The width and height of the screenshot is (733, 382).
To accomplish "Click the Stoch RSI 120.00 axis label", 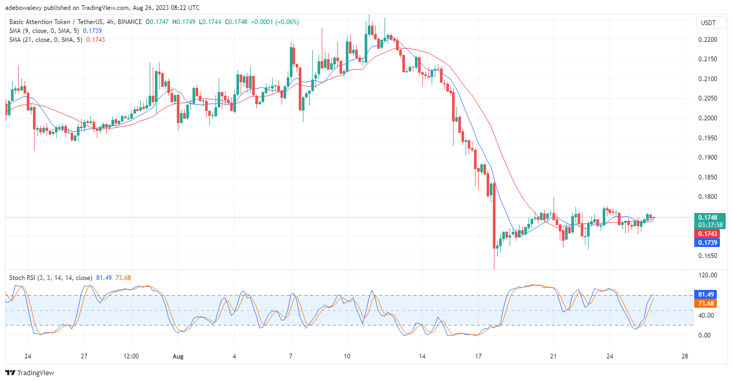I will click(707, 275).
